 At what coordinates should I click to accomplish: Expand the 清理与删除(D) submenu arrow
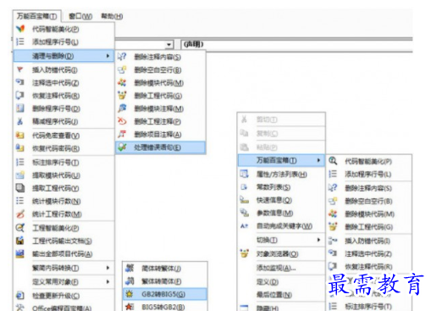pyautogui.click(x=108, y=56)
